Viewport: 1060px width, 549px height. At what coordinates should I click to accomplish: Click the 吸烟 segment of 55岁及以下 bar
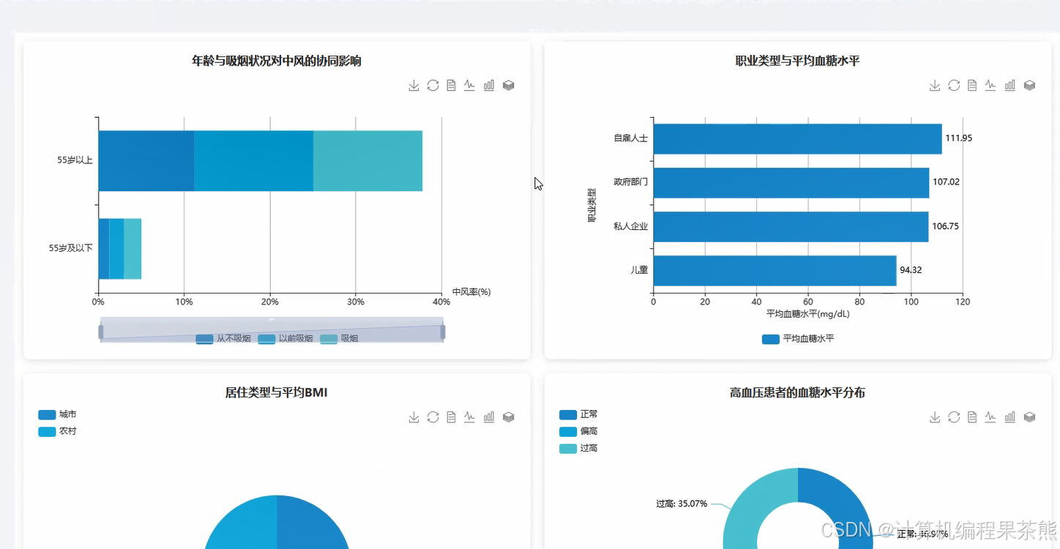point(132,248)
